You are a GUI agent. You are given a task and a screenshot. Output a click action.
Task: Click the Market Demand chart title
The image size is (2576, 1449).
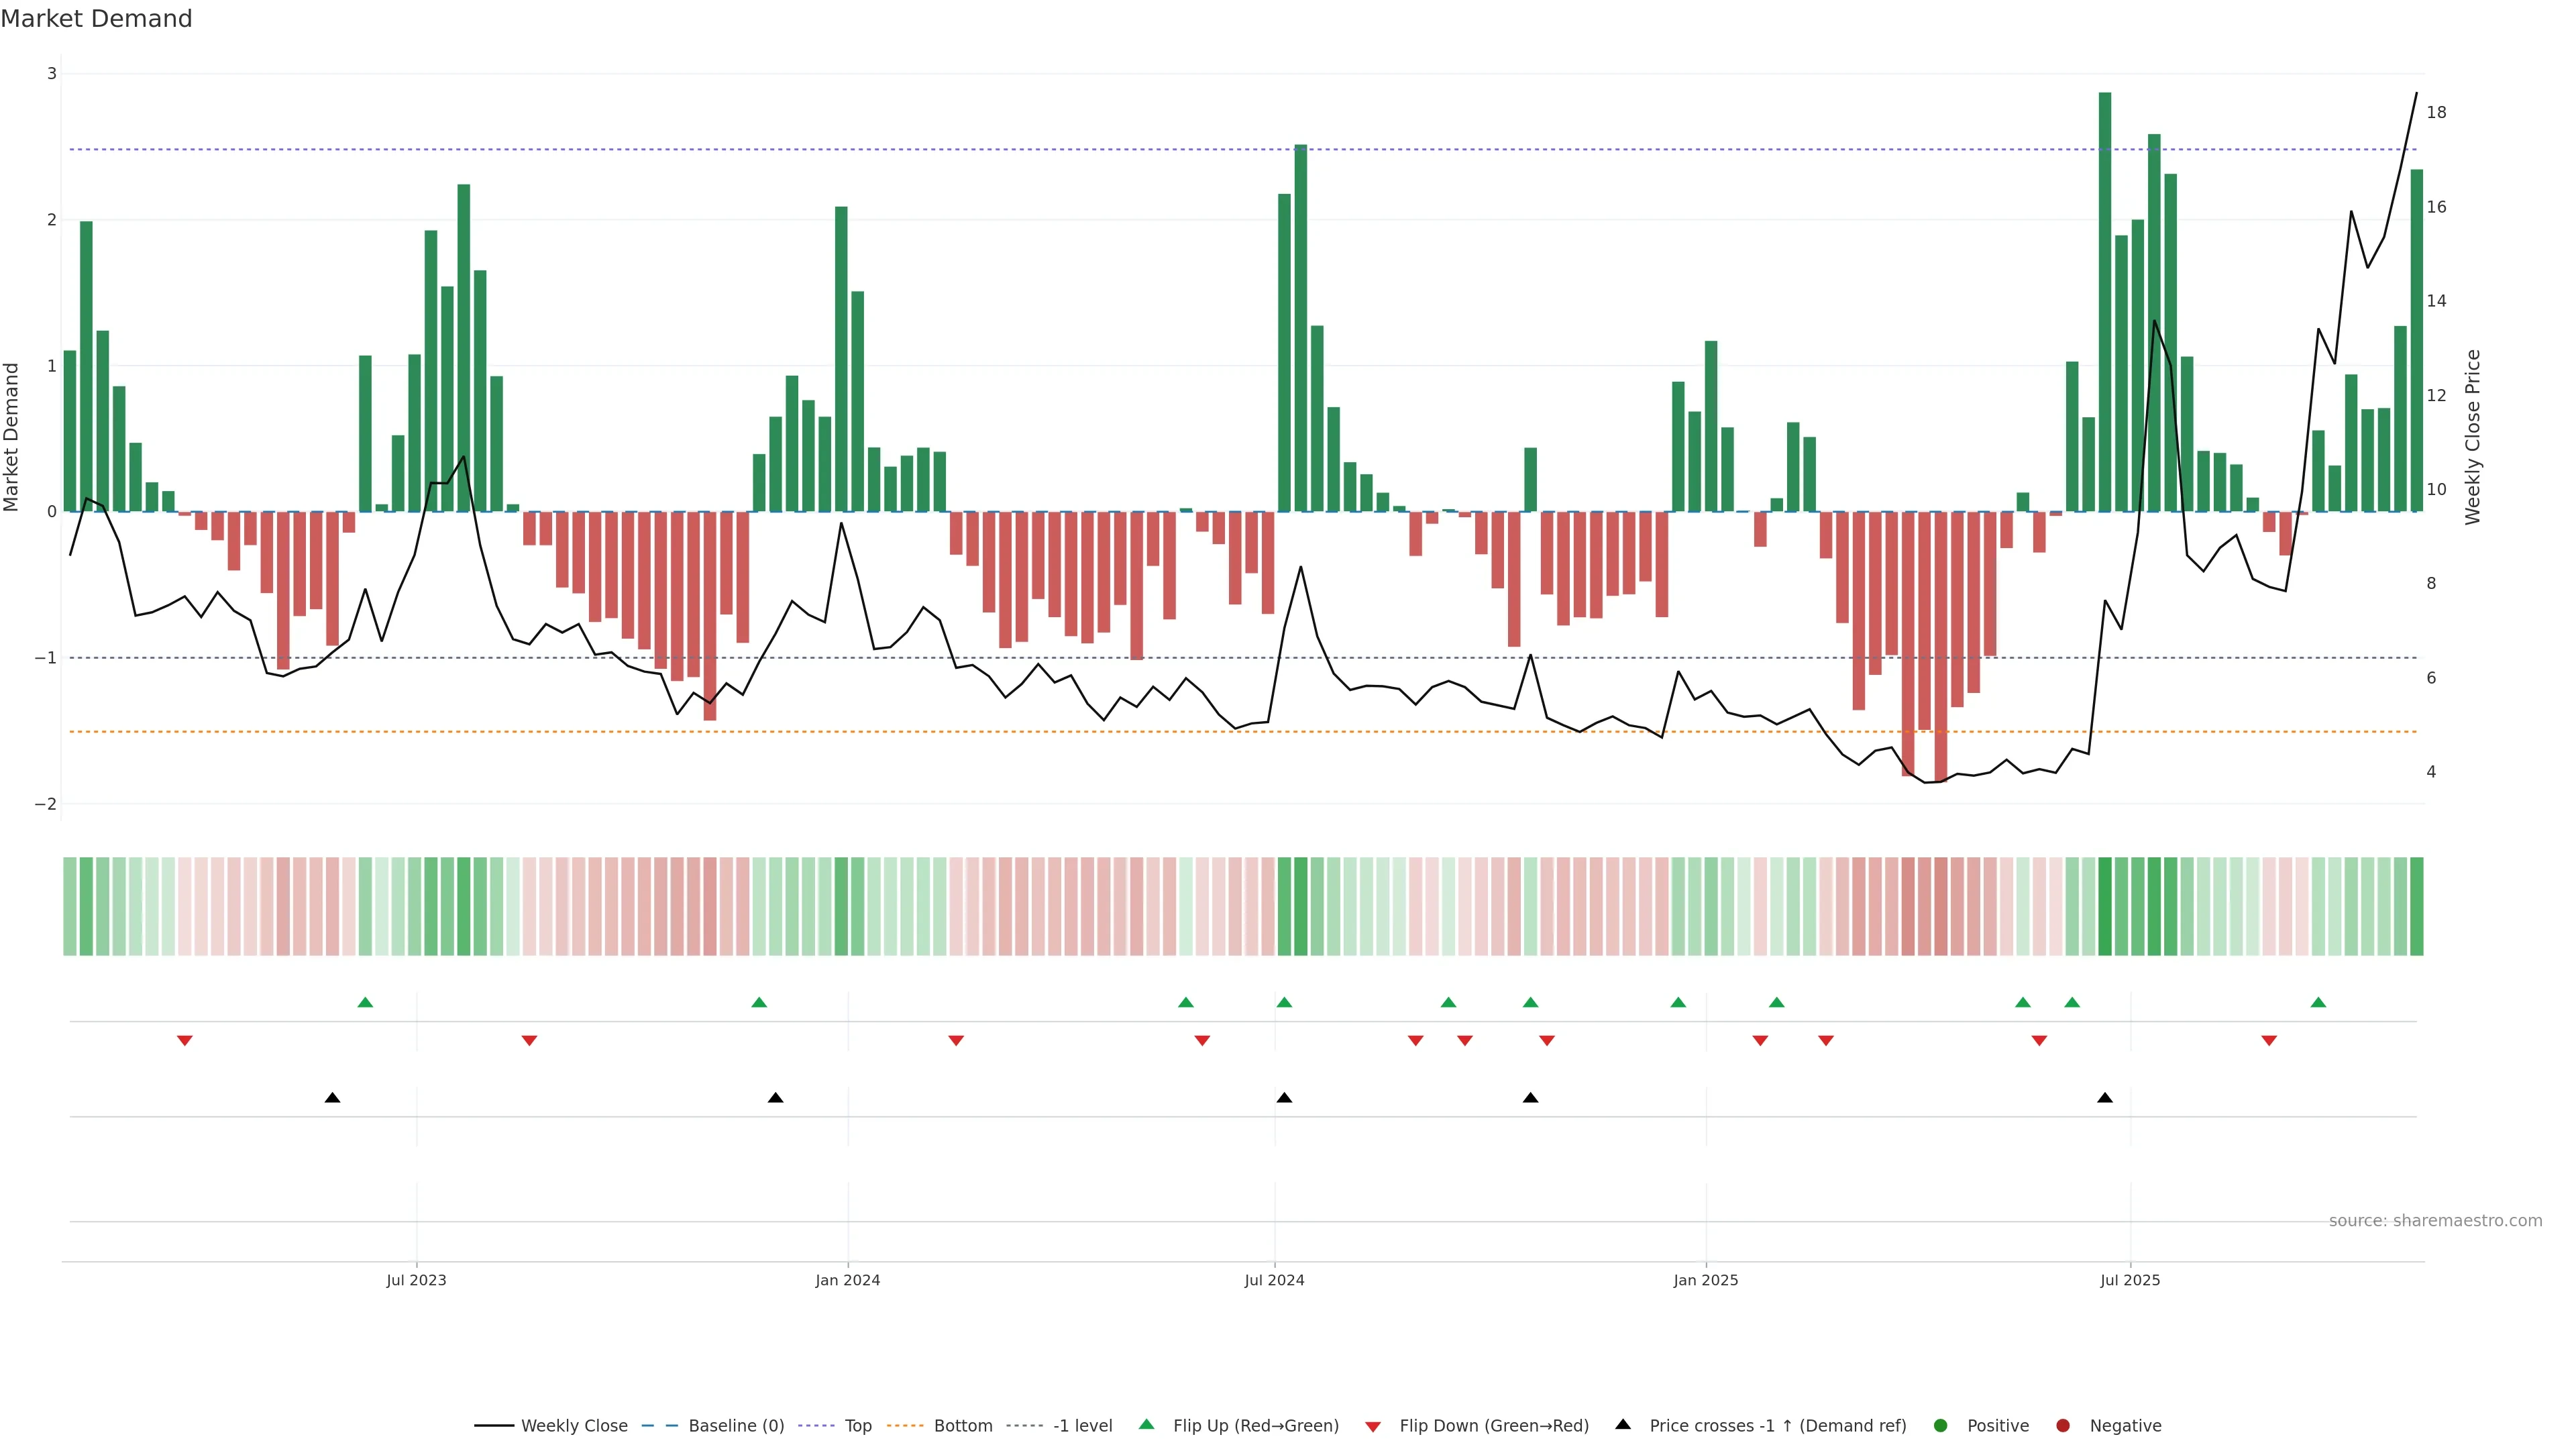coord(96,19)
